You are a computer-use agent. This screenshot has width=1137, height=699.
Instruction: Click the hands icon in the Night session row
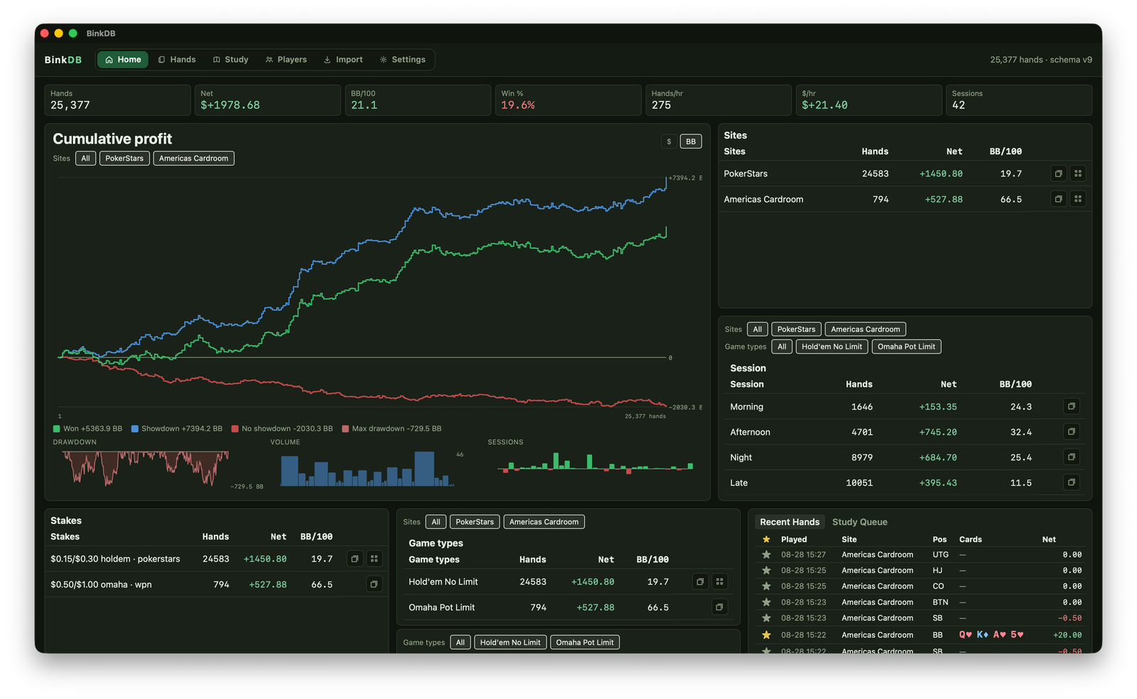1072,457
